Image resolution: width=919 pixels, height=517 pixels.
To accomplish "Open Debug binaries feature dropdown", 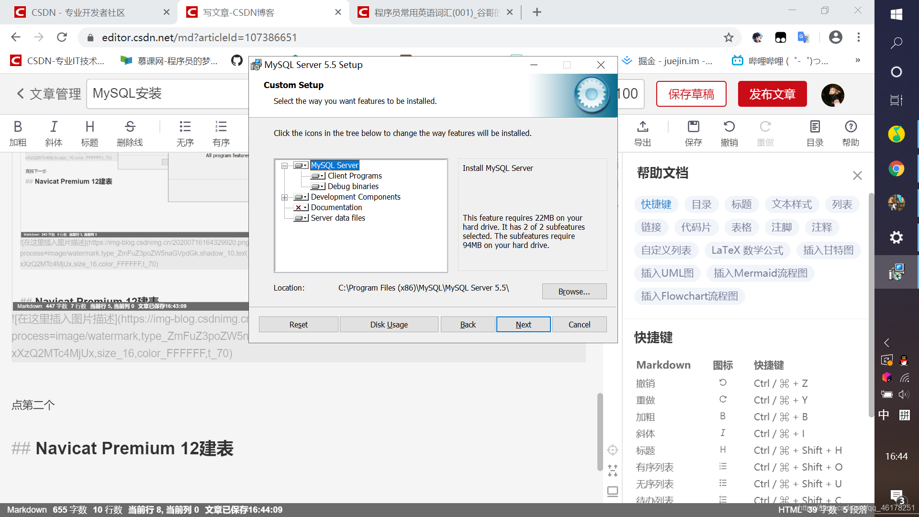I will pos(318,186).
